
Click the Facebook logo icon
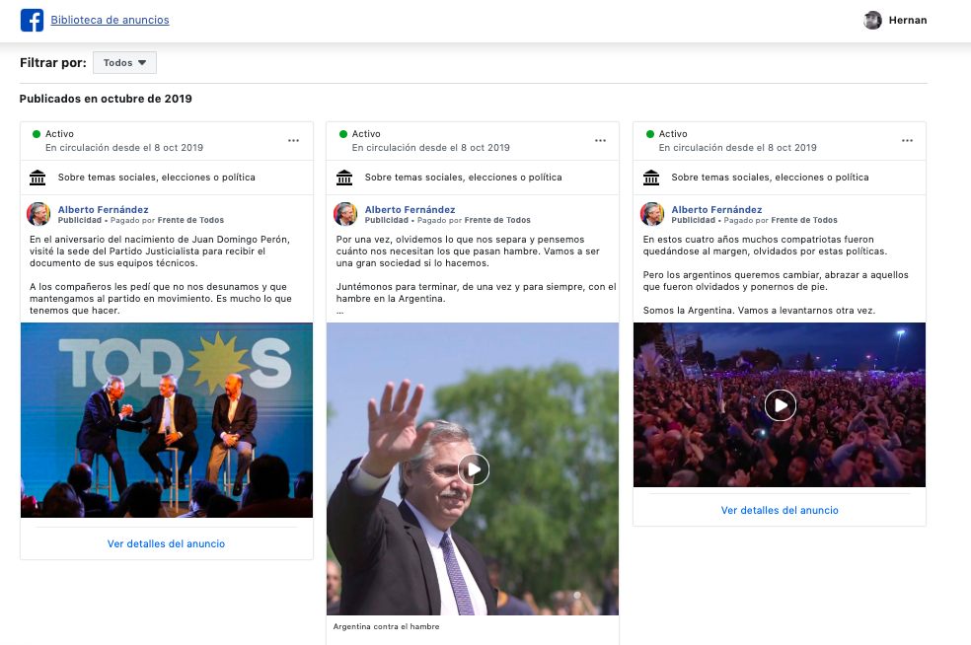click(32, 20)
